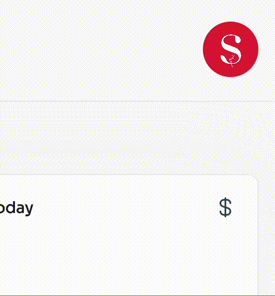Image resolution: width=275 pixels, height=296 pixels.
Task: Click the partially visible Today card title
Action: click(17, 208)
